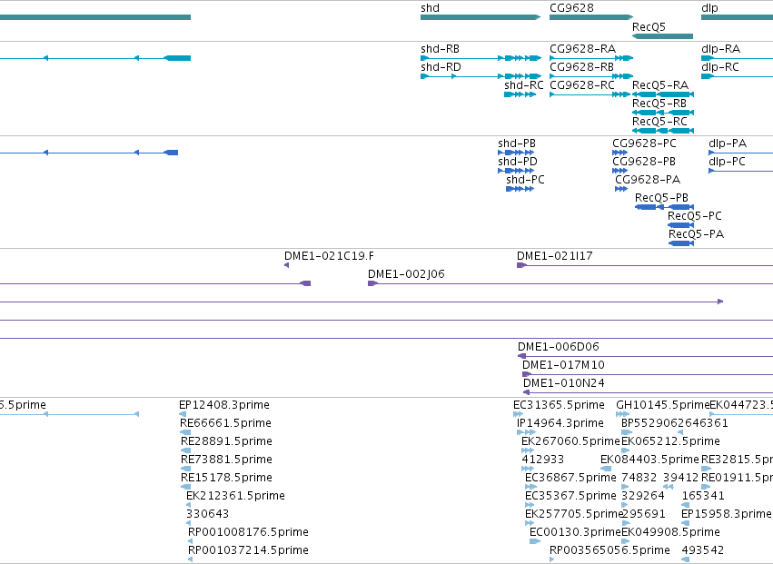Select transcript shd-RC
Image resolution: width=773 pixels, height=564 pixels.
tap(523, 85)
